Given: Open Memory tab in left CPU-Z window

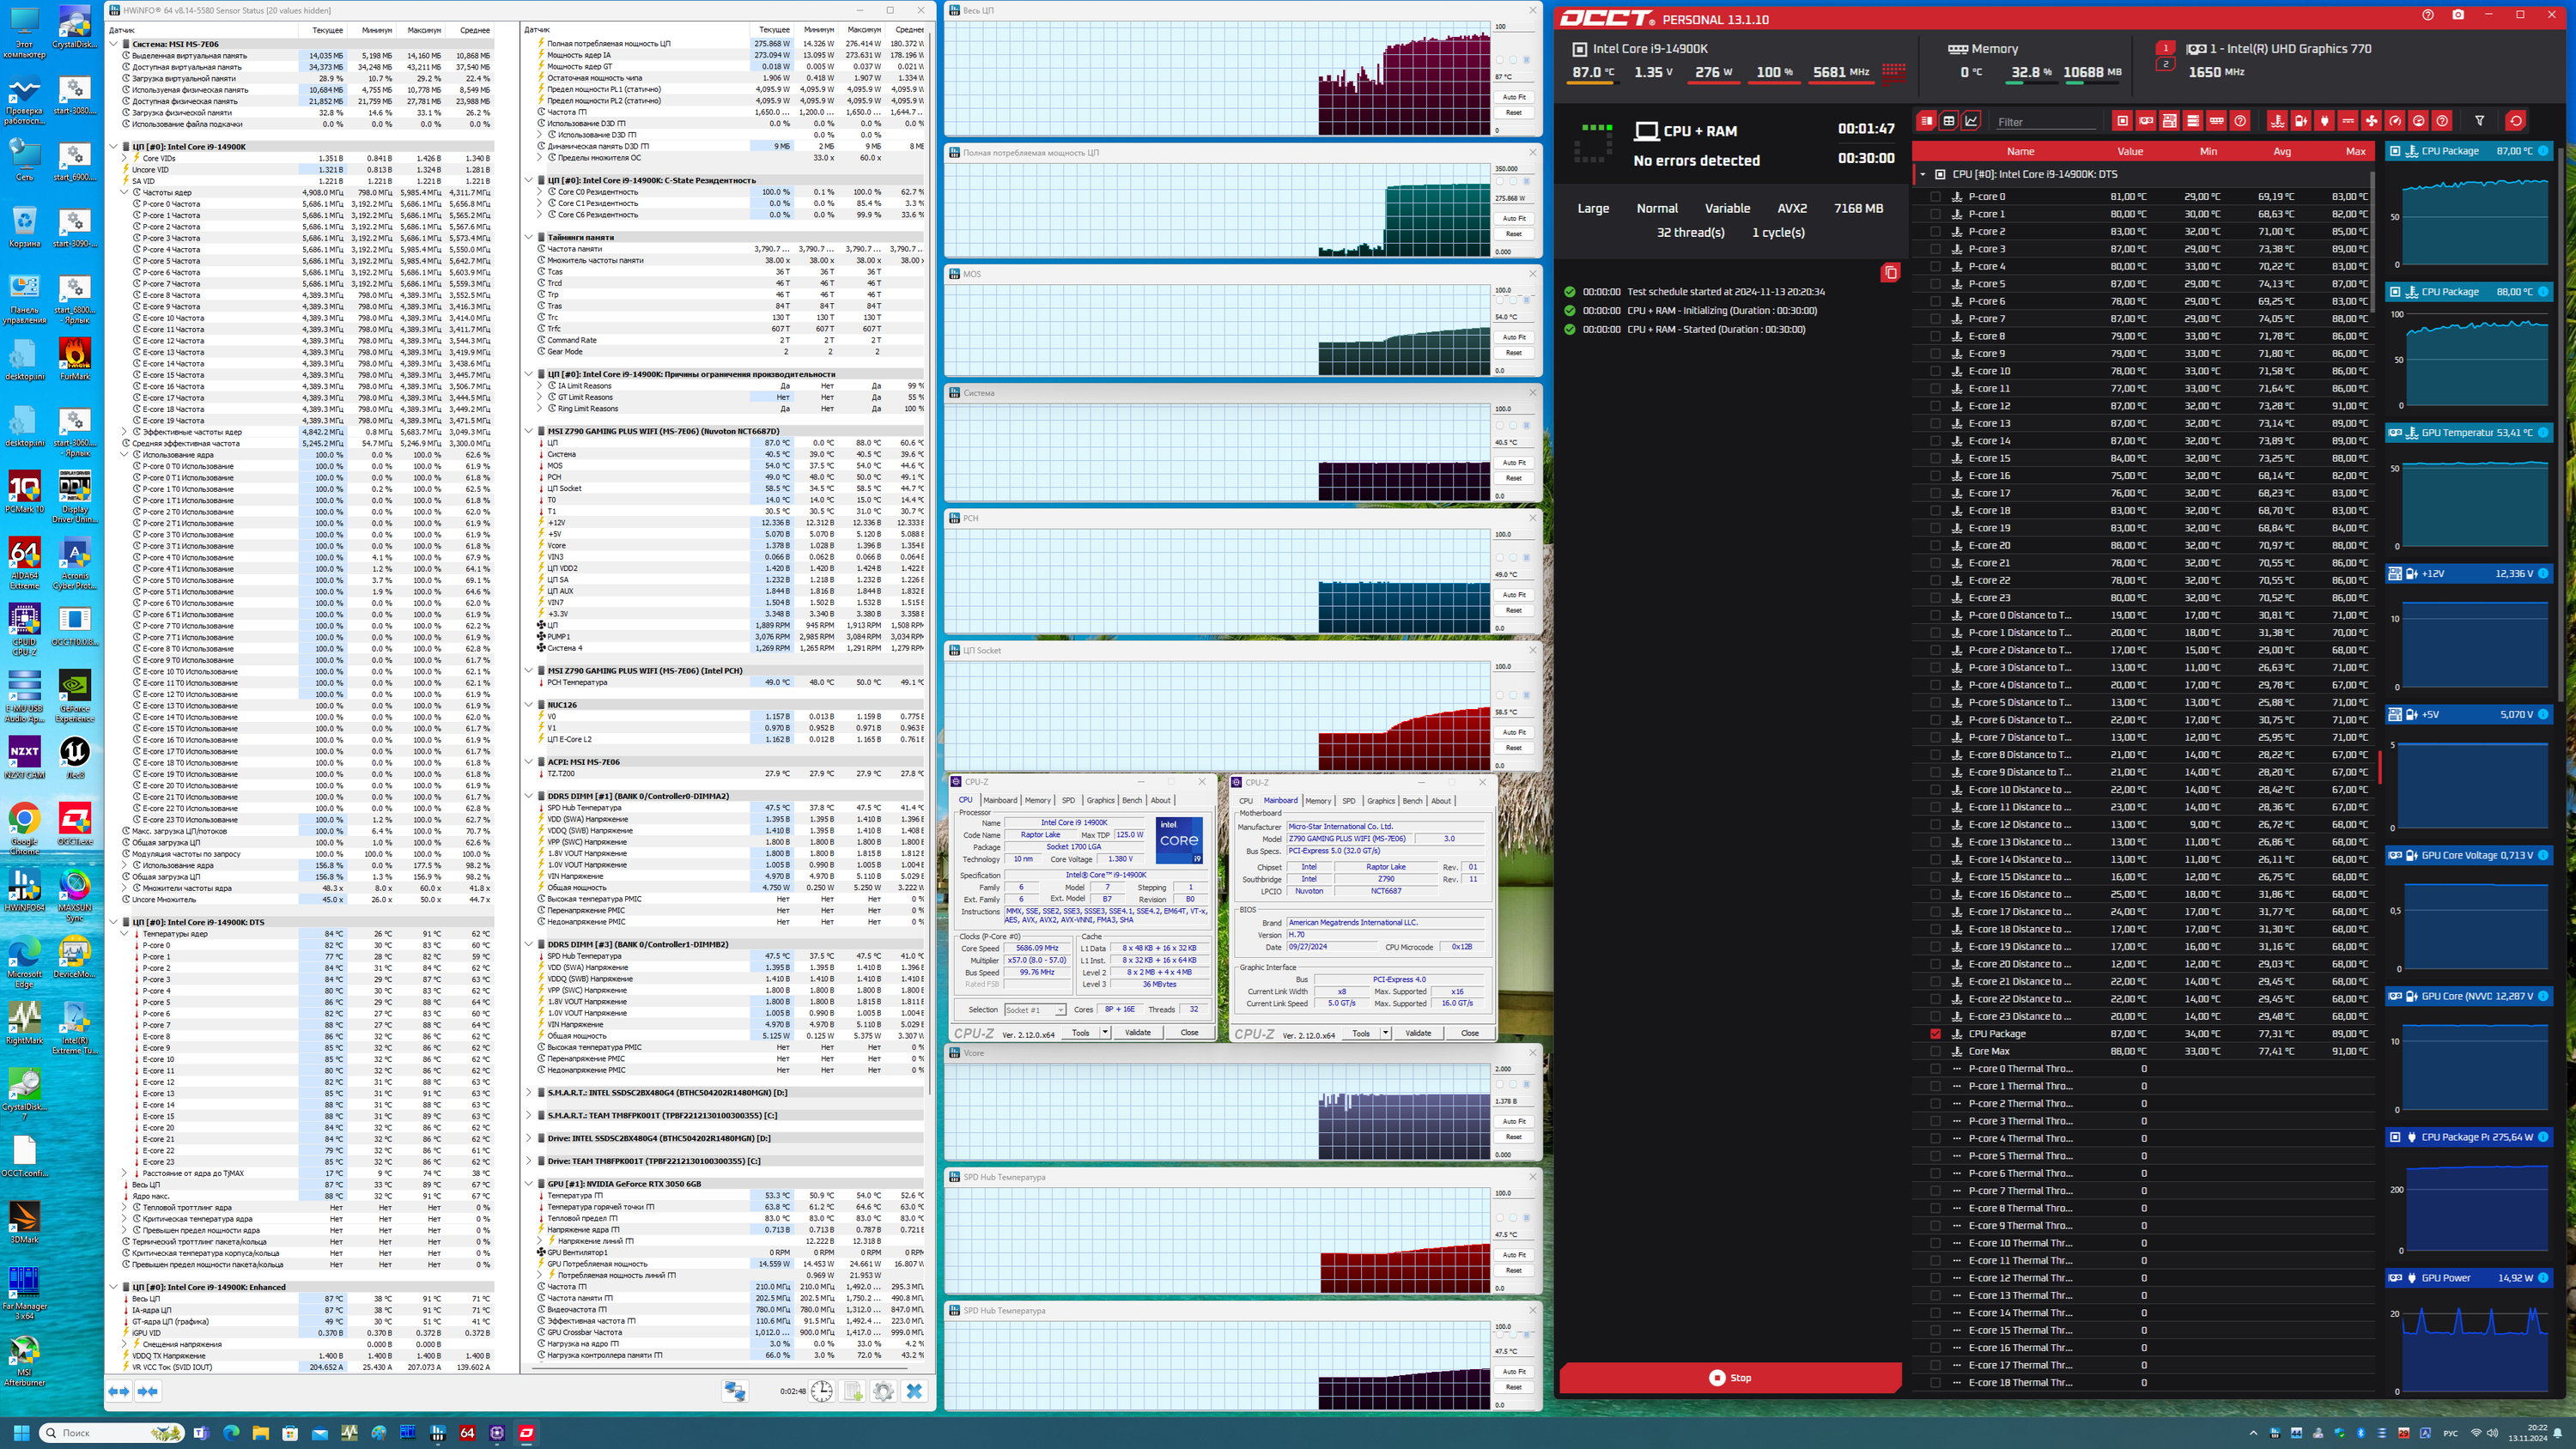Looking at the screenshot, I should coord(1038,800).
